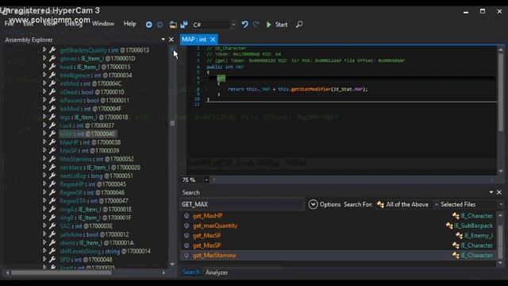Viewport: 508px width, 286px height.
Task: Open the Window menu
Action: tap(103, 24)
